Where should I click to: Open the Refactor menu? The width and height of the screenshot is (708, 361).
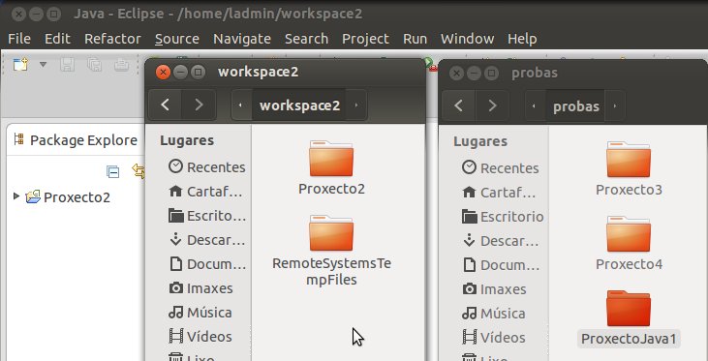(112, 39)
